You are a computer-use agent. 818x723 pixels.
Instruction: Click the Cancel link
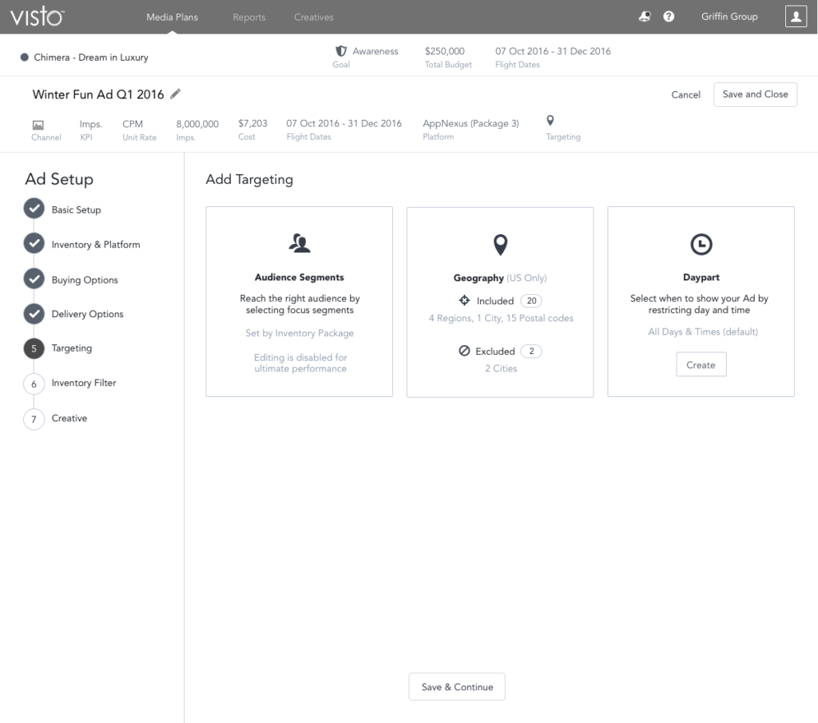685,95
